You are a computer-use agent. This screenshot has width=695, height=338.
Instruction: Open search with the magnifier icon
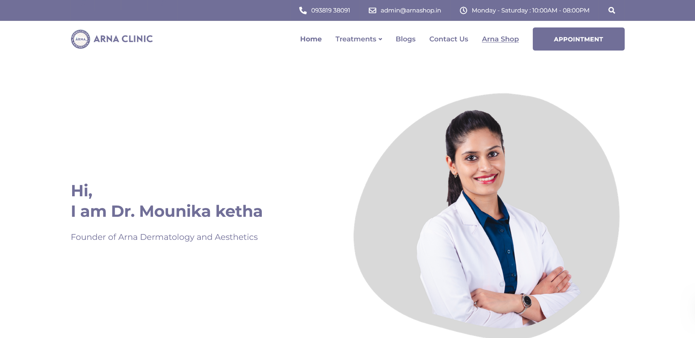point(612,10)
